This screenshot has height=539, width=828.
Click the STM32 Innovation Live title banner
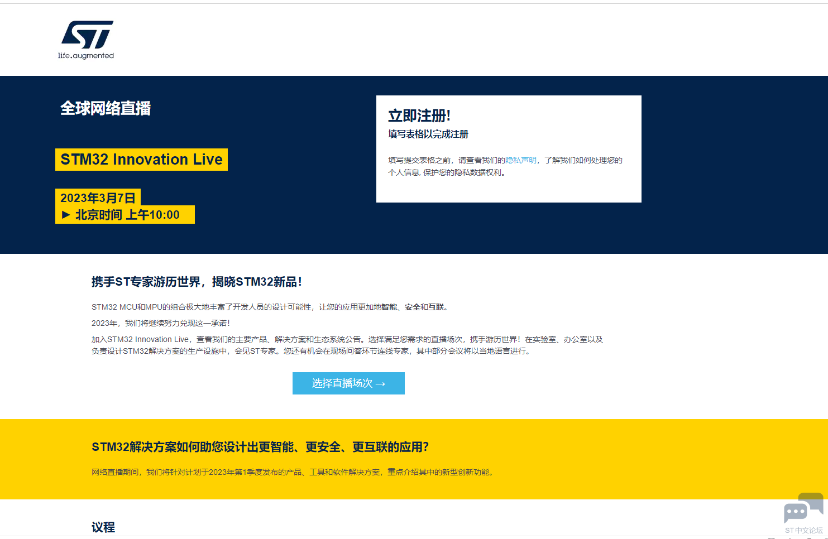[x=141, y=160]
